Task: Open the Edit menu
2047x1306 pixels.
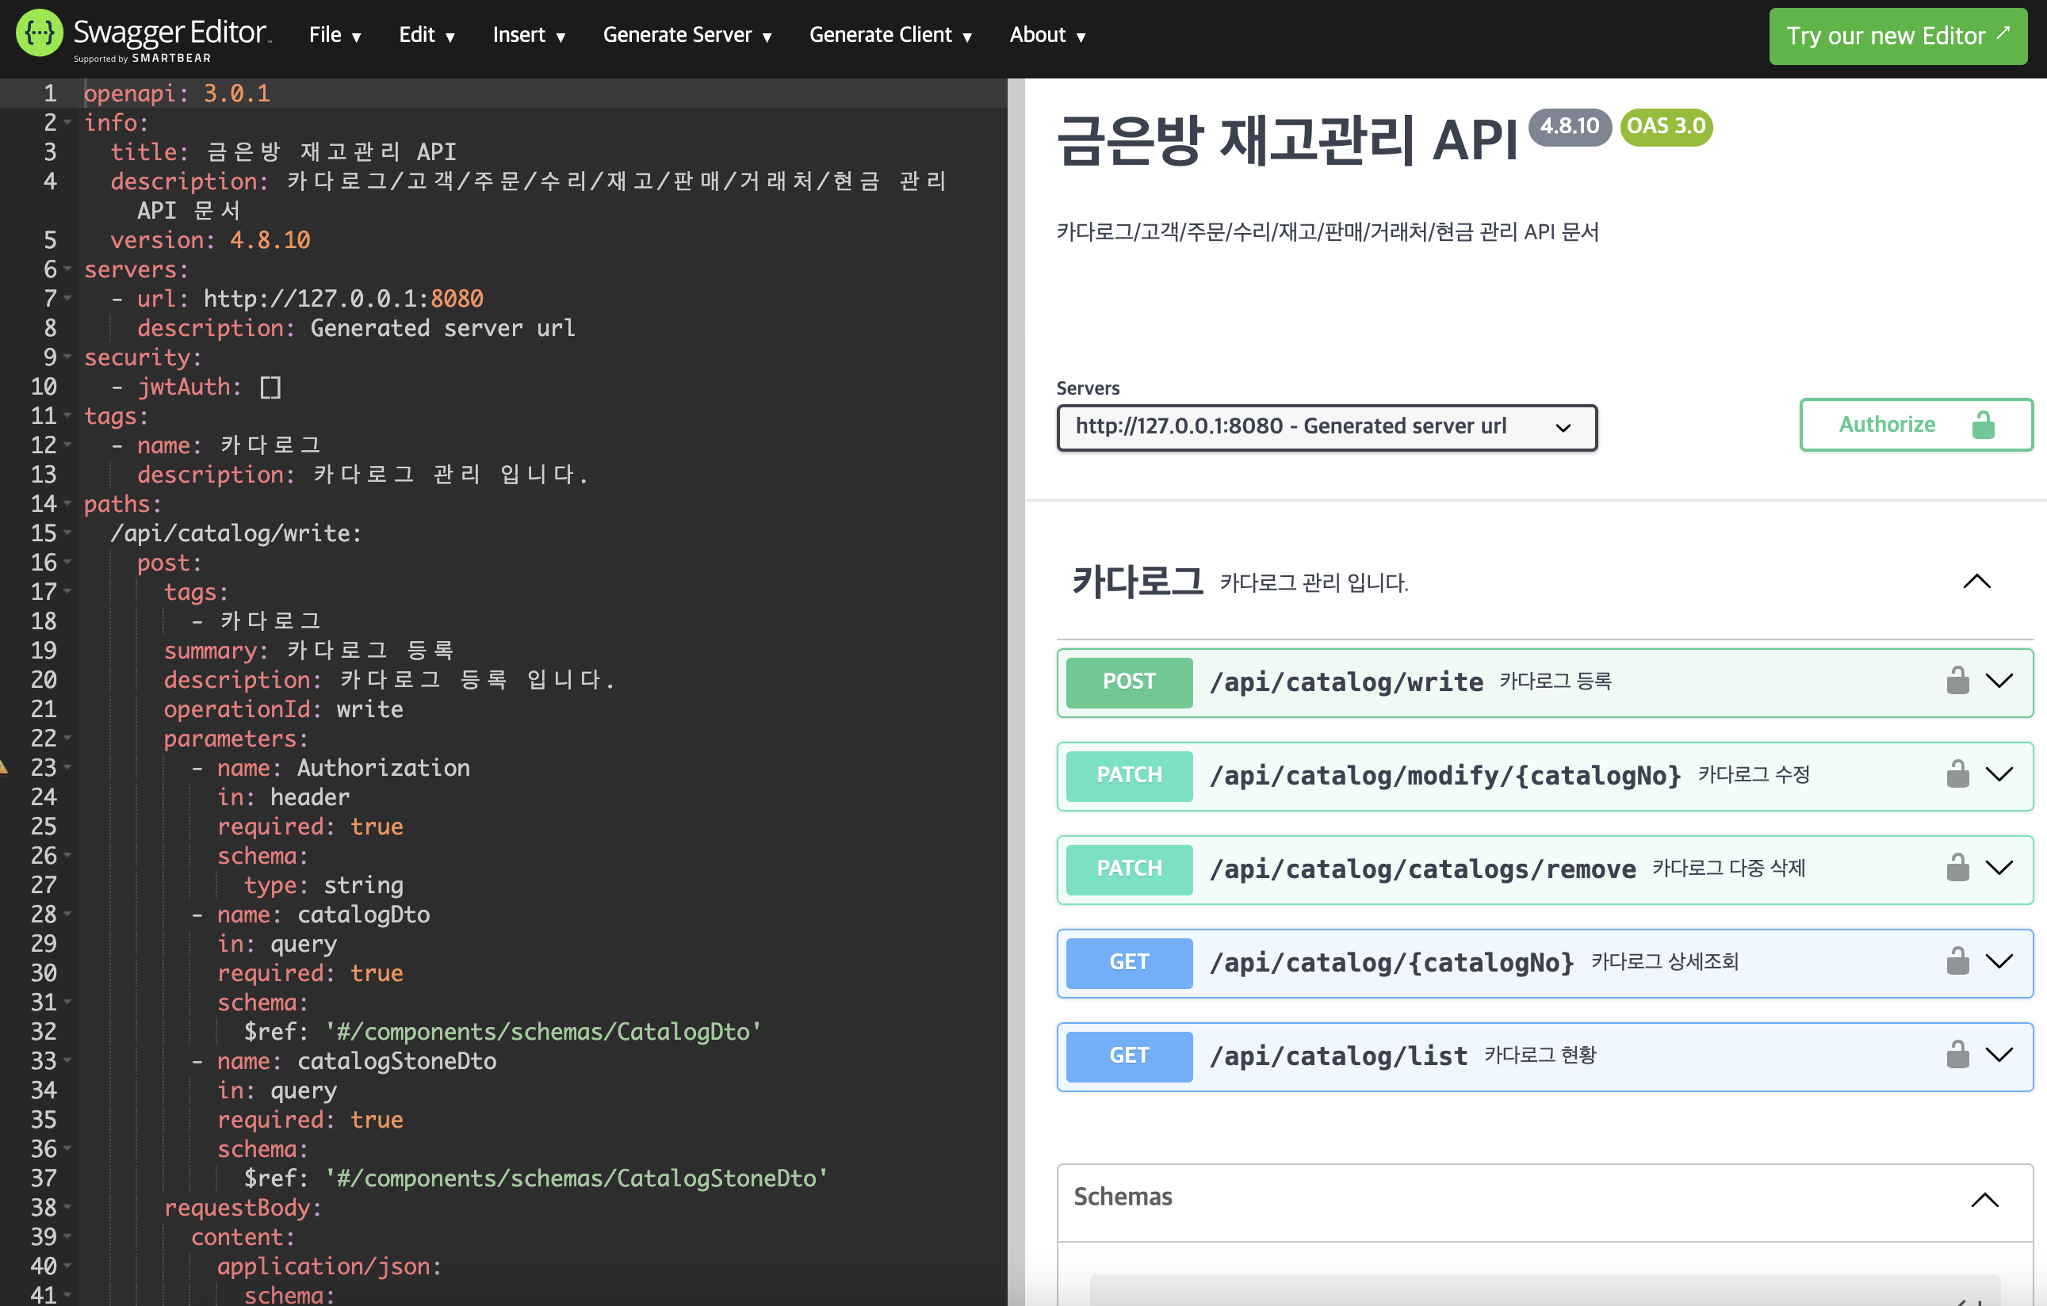Action: coord(427,35)
